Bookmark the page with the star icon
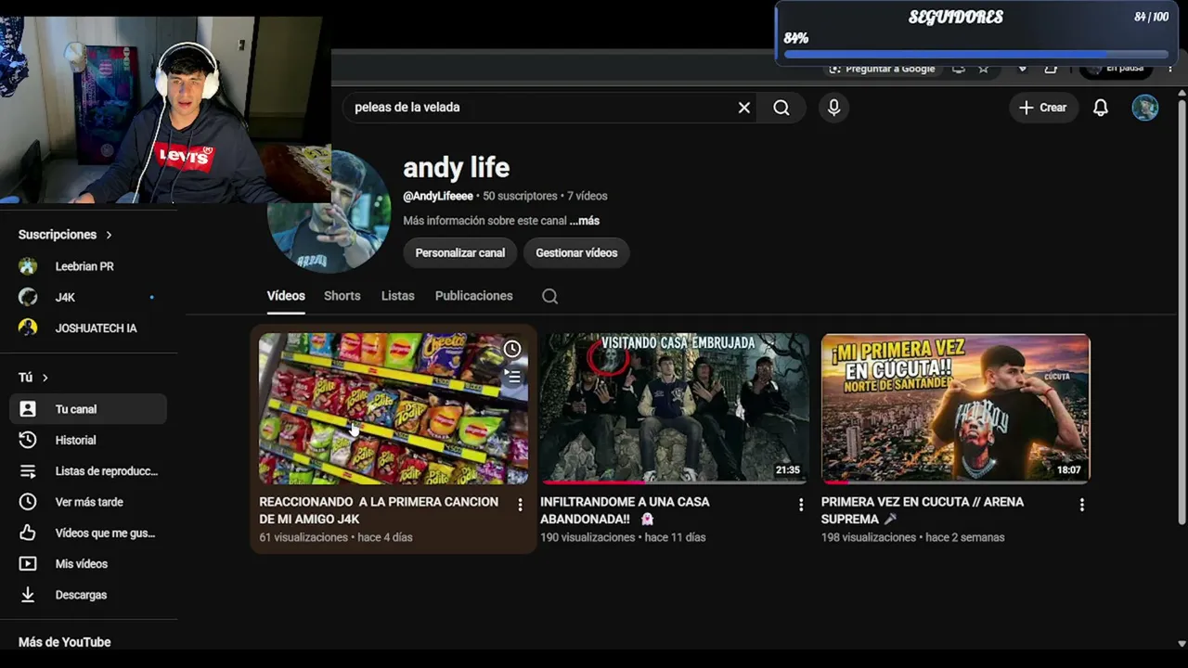The image size is (1188, 668). click(x=984, y=68)
